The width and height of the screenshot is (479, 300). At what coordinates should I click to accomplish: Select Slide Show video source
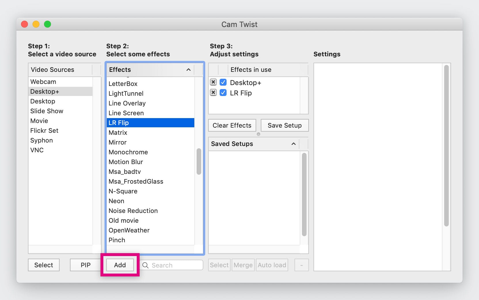[60, 111]
